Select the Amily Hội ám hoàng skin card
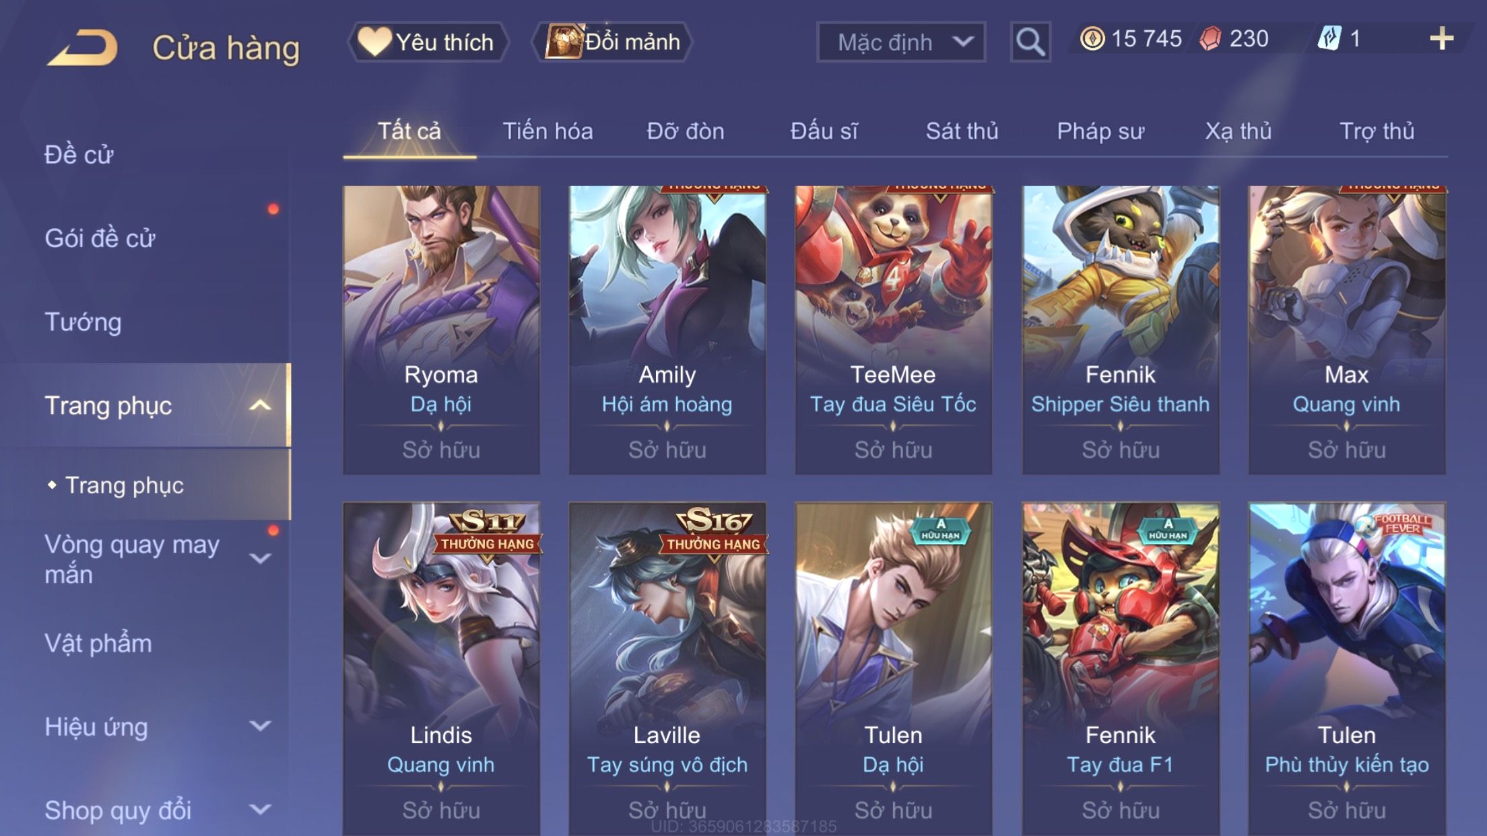 pos(667,330)
